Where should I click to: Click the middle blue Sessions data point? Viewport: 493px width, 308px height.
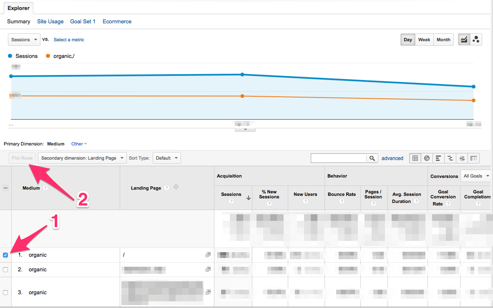(x=242, y=75)
